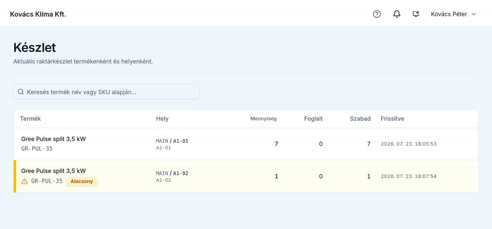Click the search magnifier icon
Viewport: 492px width, 229px height.
tap(21, 92)
